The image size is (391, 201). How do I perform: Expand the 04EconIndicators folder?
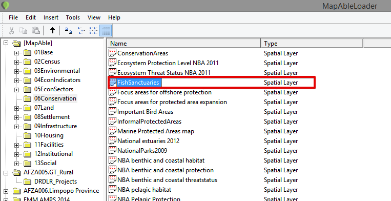16,81
